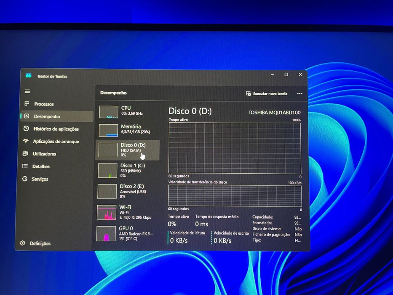The height and width of the screenshot is (295, 393).
Task: Select the Memória mini graph thumbnail
Action: (108, 131)
